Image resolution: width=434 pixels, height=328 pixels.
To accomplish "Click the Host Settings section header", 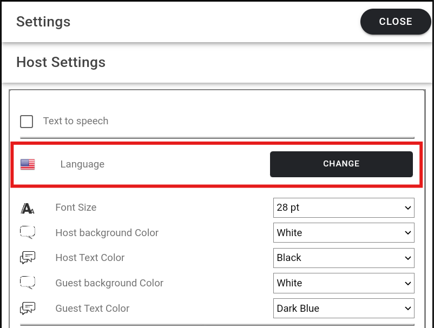I will click(x=61, y=62).
